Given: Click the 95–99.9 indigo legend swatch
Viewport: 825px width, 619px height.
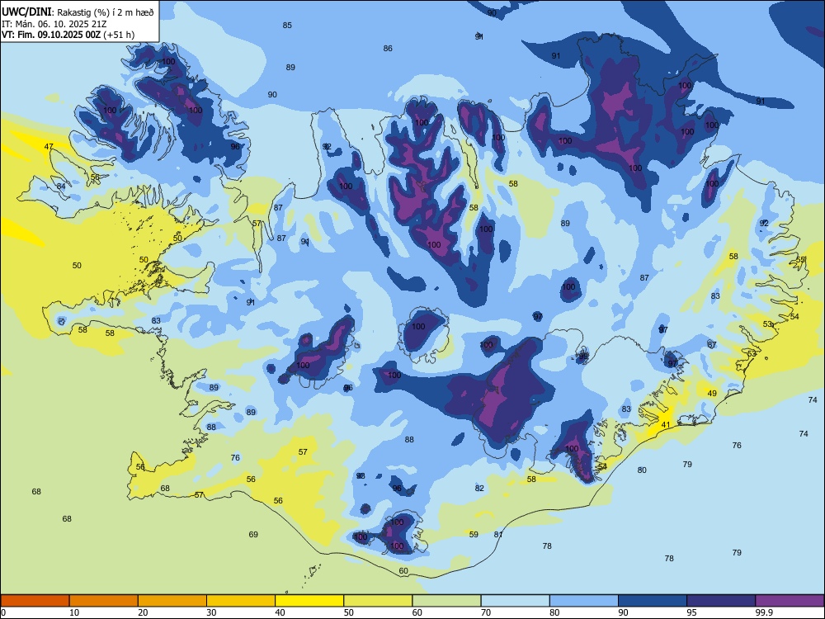Looking at the screenshot, I should coord(721,601).
